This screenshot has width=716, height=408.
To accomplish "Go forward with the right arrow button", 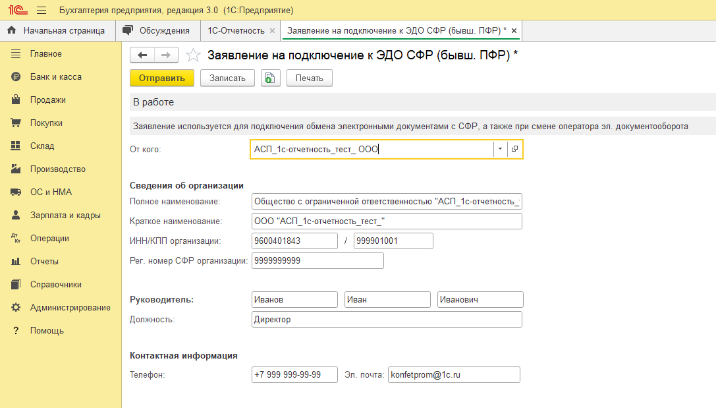I will [166, 55].
